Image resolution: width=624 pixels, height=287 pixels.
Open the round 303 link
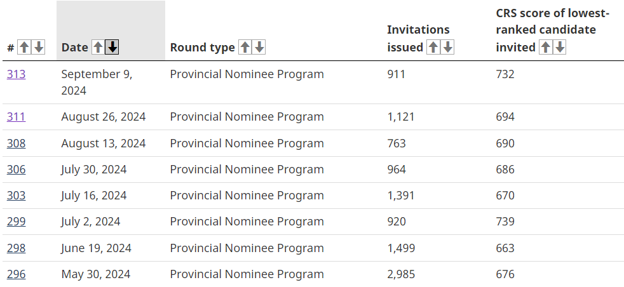[16, 196]
